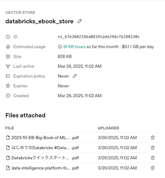Click the Last active date Mar 26, 2025
Viewport: 165px width, 178px height.
[80, 66]
